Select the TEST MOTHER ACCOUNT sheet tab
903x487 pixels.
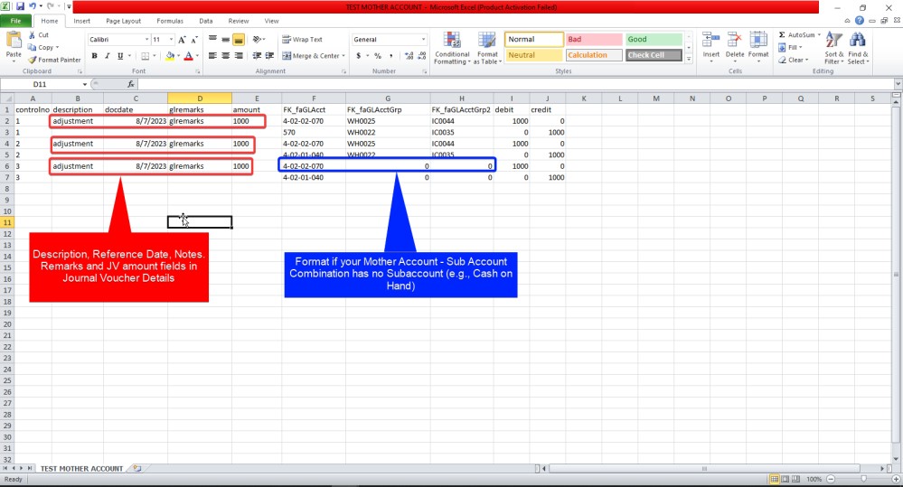pyautogui.click(x=80, y=469)
